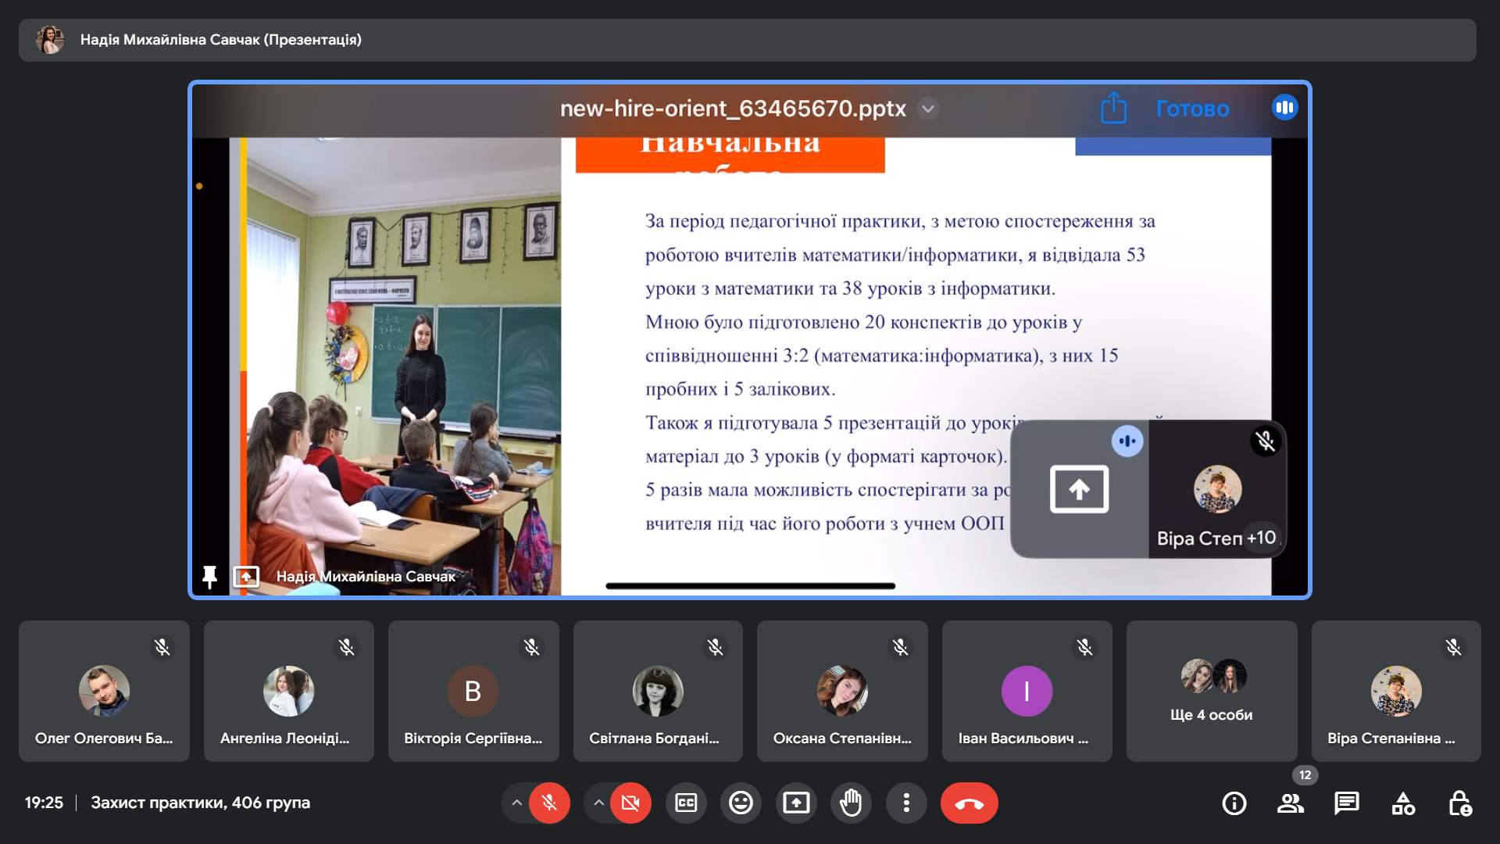The width and height of the screenshot is (1500, 844).
Task: Toggle closed captions
Action: [686, 803]
